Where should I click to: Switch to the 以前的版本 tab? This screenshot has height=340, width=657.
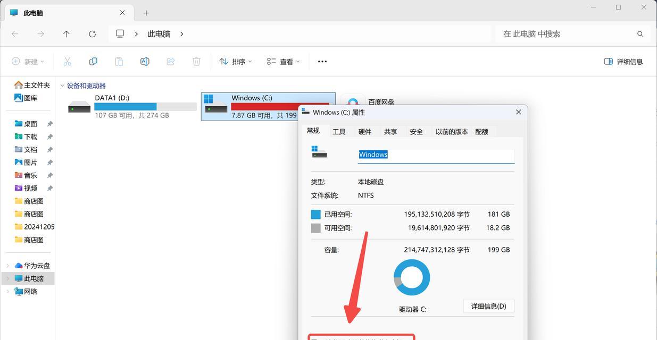click(x=452, y=132)
